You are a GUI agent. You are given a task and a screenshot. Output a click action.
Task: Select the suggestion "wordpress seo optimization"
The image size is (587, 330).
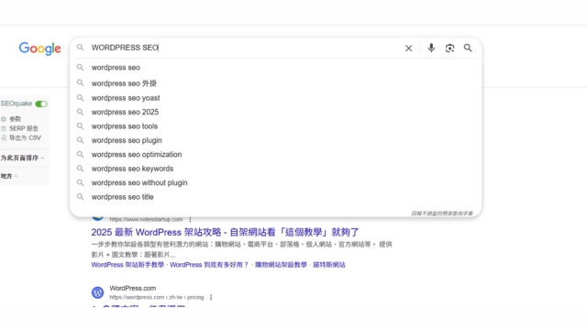pyautogui.click(x=275, y=155)
